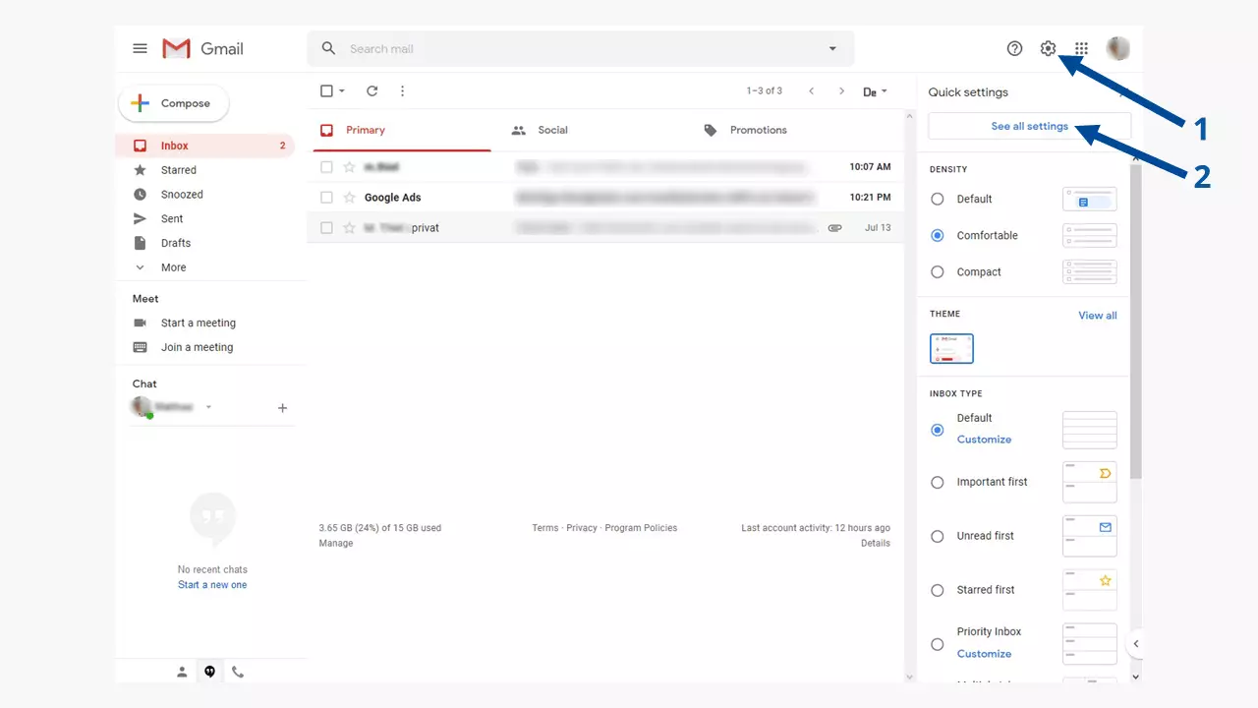1258x708 pixels.
Task: Open the search options dropdown arrow
Action: tap(832, 49)
